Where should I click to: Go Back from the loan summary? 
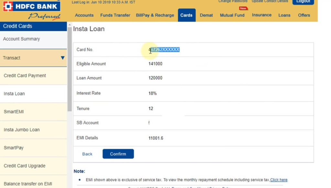click(x=87, y=154)
